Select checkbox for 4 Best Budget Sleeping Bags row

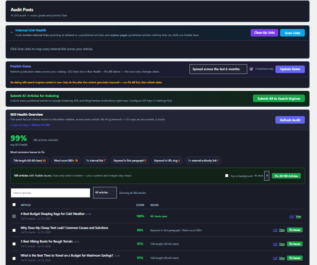14,216
